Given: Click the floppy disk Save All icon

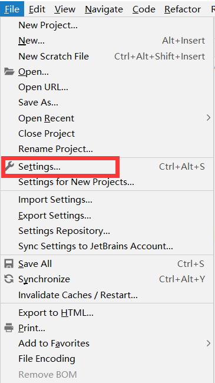Looking at the screenshot, I should (9, 264).
